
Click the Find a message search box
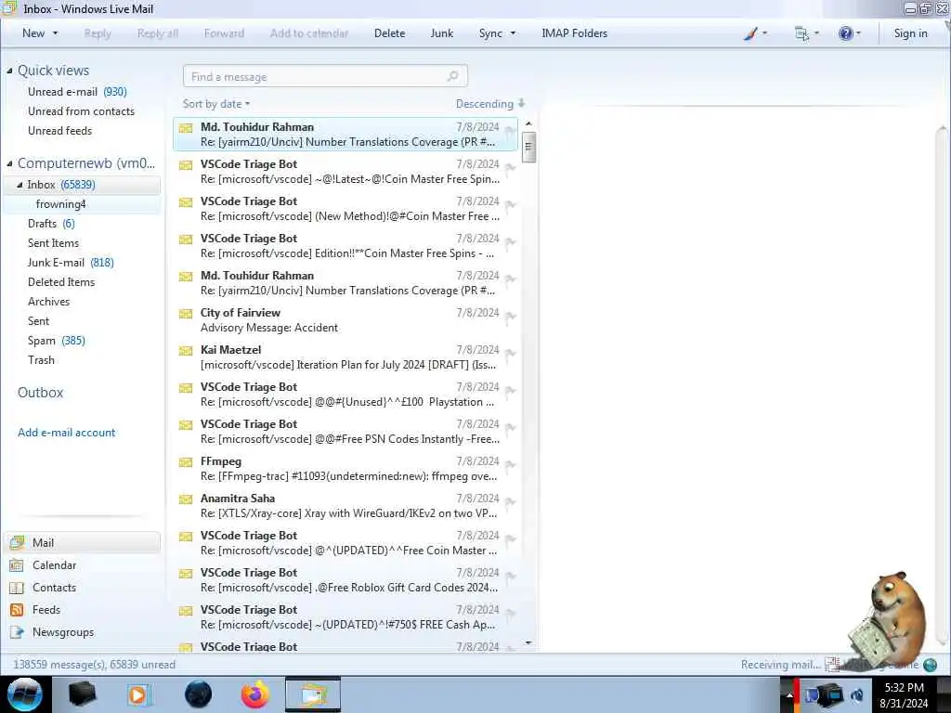(x=325, y=76)
